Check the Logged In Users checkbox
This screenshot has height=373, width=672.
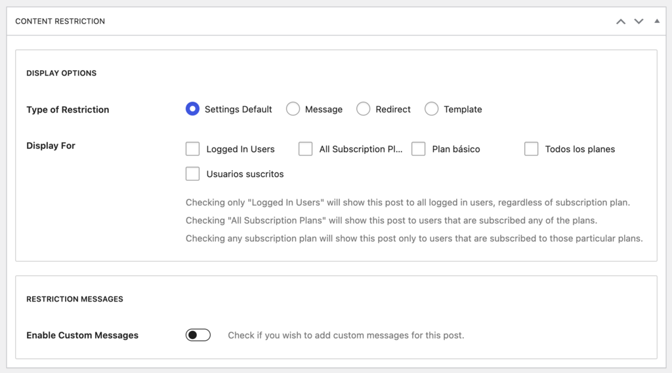pos(192,149)
